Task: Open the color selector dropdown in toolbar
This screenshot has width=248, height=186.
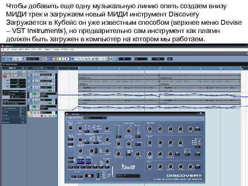Action: (170, 59)
